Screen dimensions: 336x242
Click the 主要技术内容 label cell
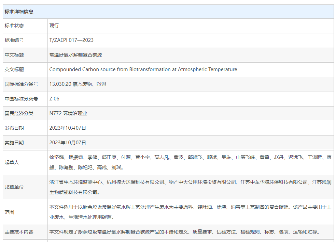19,232
